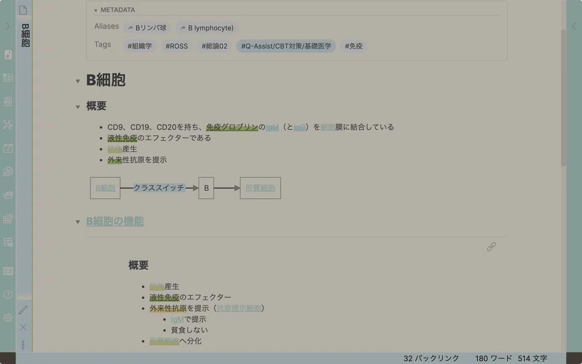
Task: Open the settings gear icon
Action: click(x=8, y=317)
